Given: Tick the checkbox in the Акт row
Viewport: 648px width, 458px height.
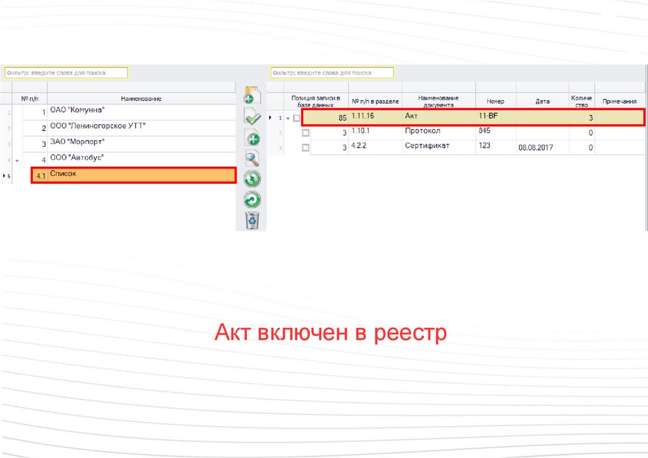Looking at the screenshot, I should [296, 118].
